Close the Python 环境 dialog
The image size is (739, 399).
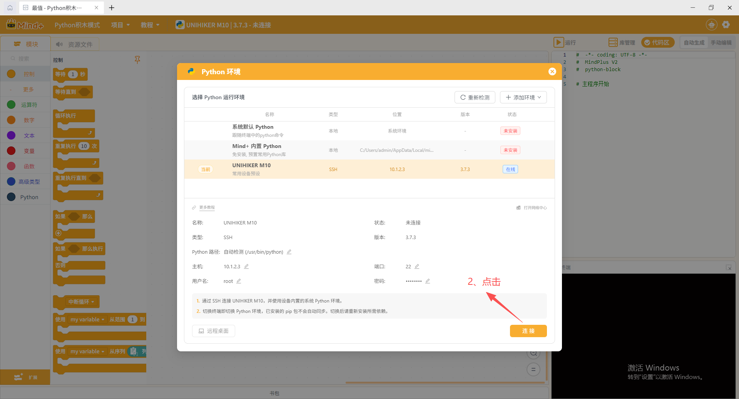click(552, 71)
